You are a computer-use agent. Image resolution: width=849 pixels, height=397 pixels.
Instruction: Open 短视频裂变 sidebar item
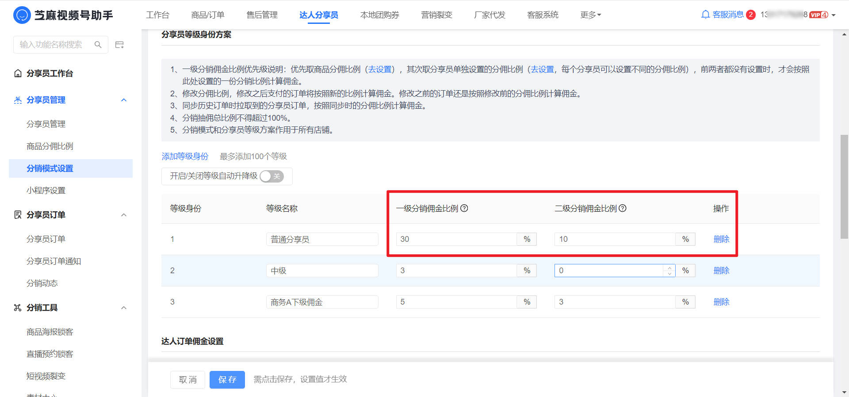[46, 376]
